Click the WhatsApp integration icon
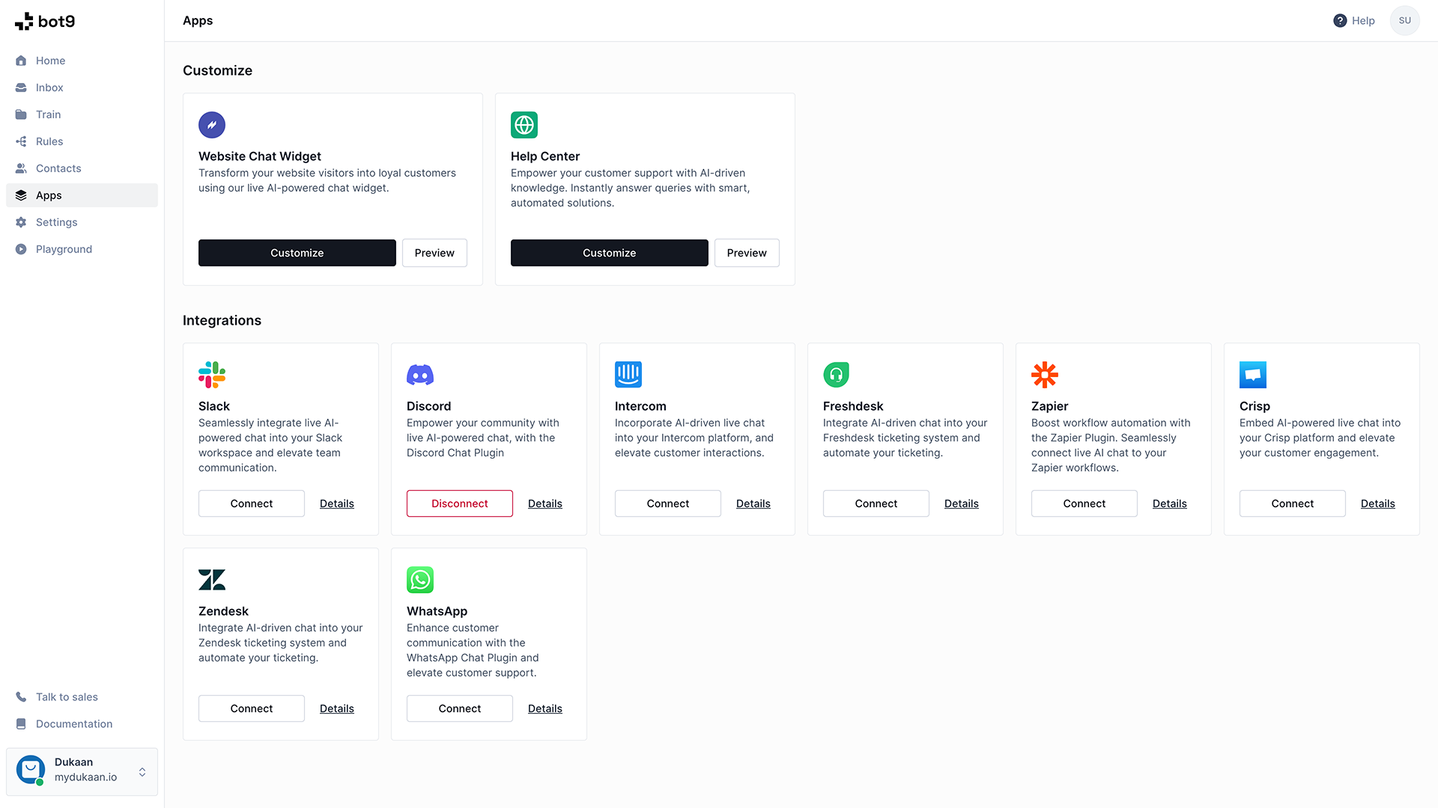Image resolution: width=1438 pixels, height=808 pixels. 419,580
